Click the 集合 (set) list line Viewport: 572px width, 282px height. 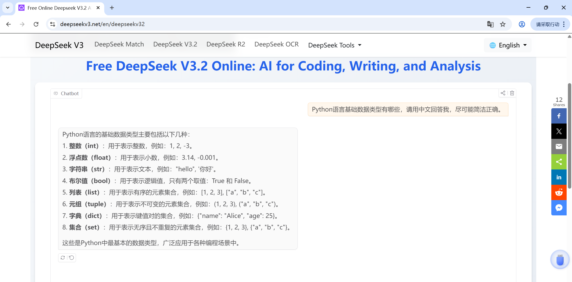point(177,227)
